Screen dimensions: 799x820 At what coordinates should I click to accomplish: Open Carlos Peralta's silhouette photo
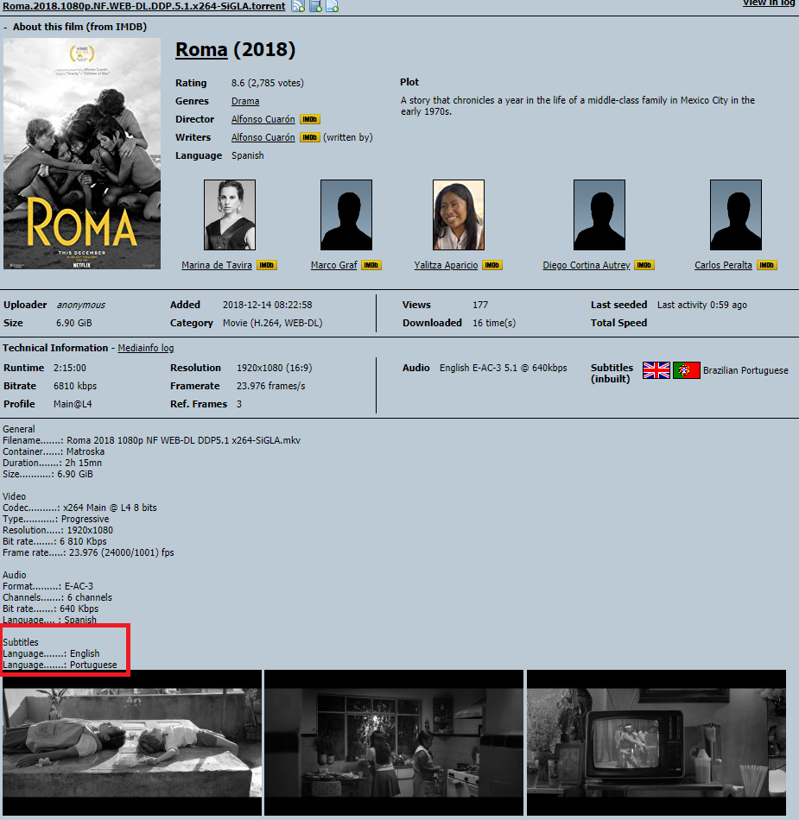(x=736, y=215)
